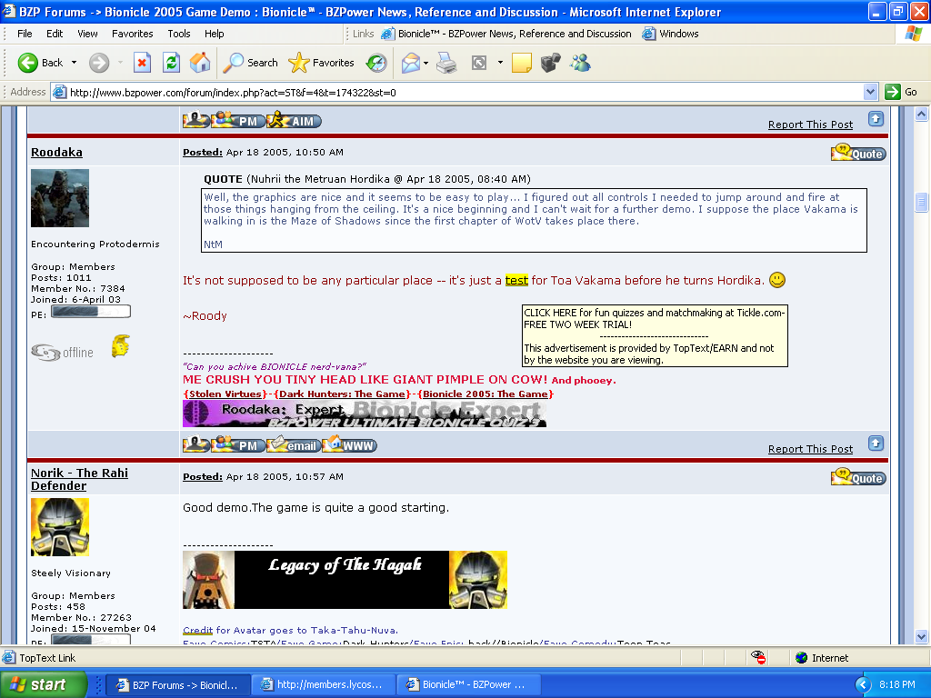This screenshot has width=931, height=698.
Task: Click the AIM button in top post footer
Action: [x=294, y=121]
